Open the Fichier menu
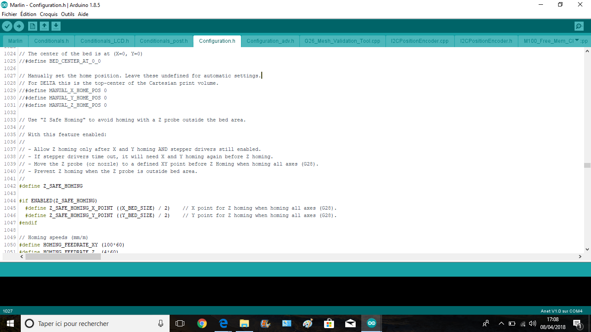Screen dimensions: 591x332 [x=10, y=14]
